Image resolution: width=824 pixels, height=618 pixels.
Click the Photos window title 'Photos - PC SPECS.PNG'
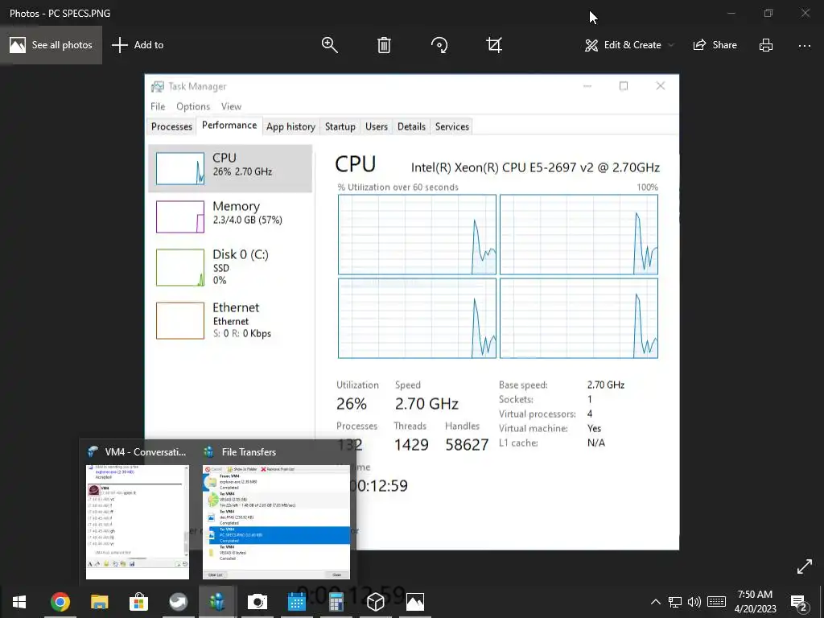(60, 13)
